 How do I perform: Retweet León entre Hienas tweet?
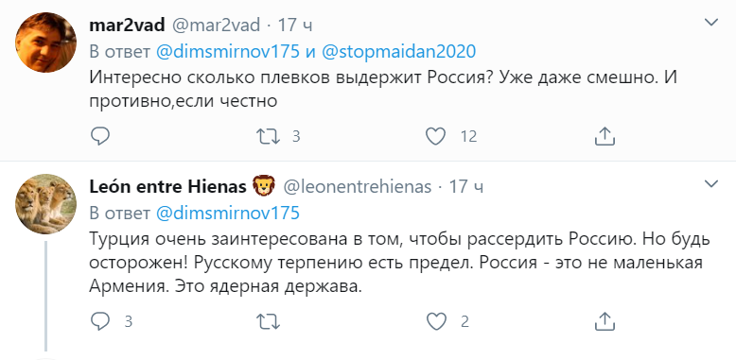268,322
